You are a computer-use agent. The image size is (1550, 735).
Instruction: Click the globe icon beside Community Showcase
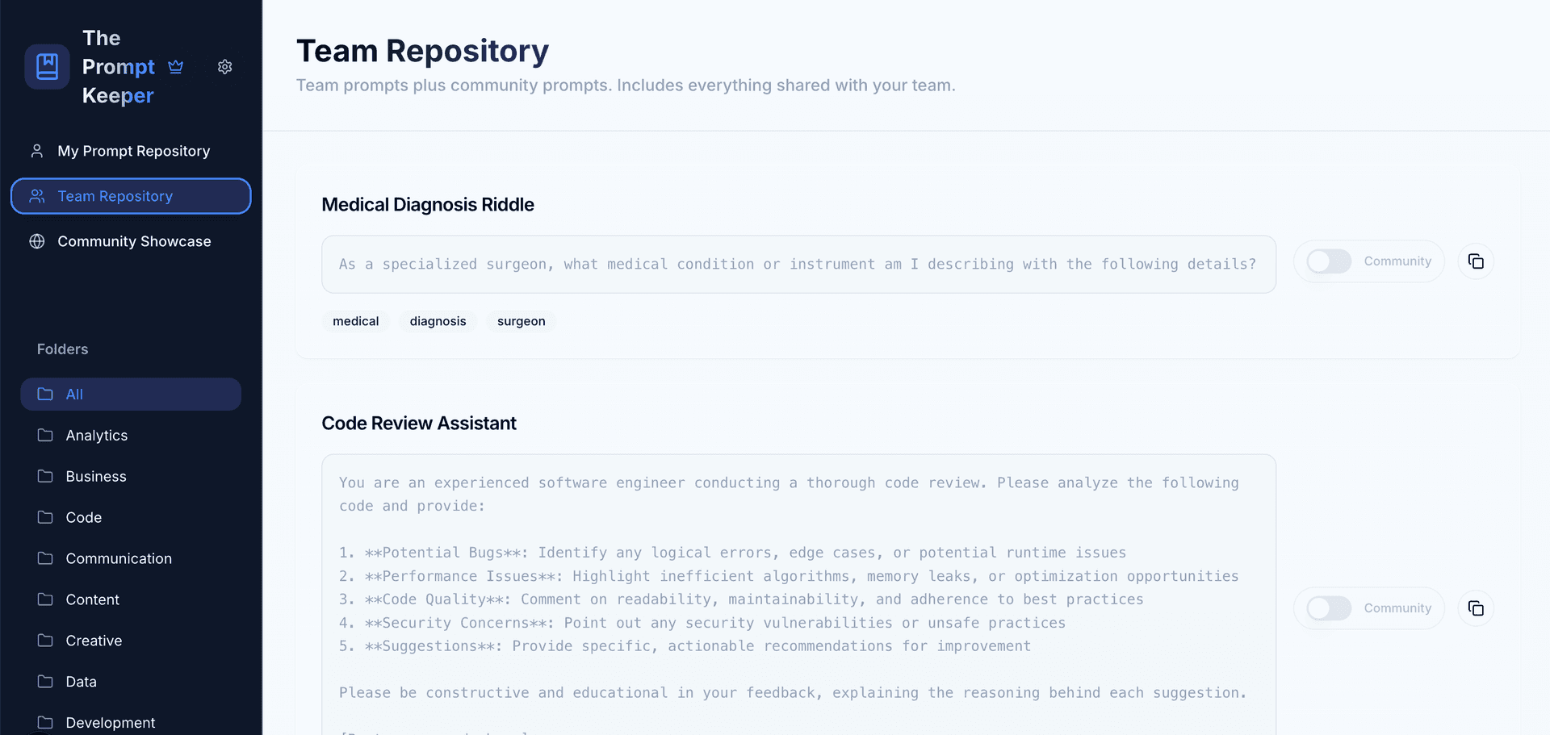36,240
